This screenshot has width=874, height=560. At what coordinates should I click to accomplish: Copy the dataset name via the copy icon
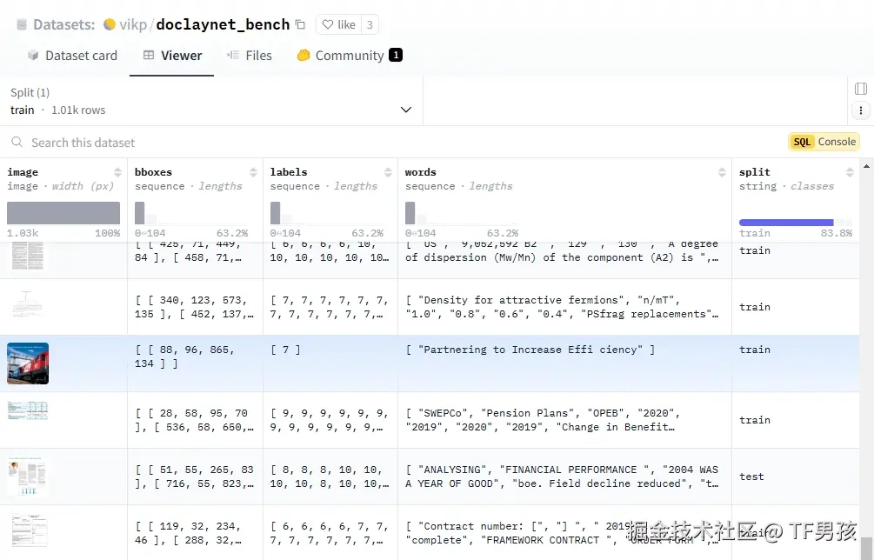pyautogui.click(x=300, y=24)
